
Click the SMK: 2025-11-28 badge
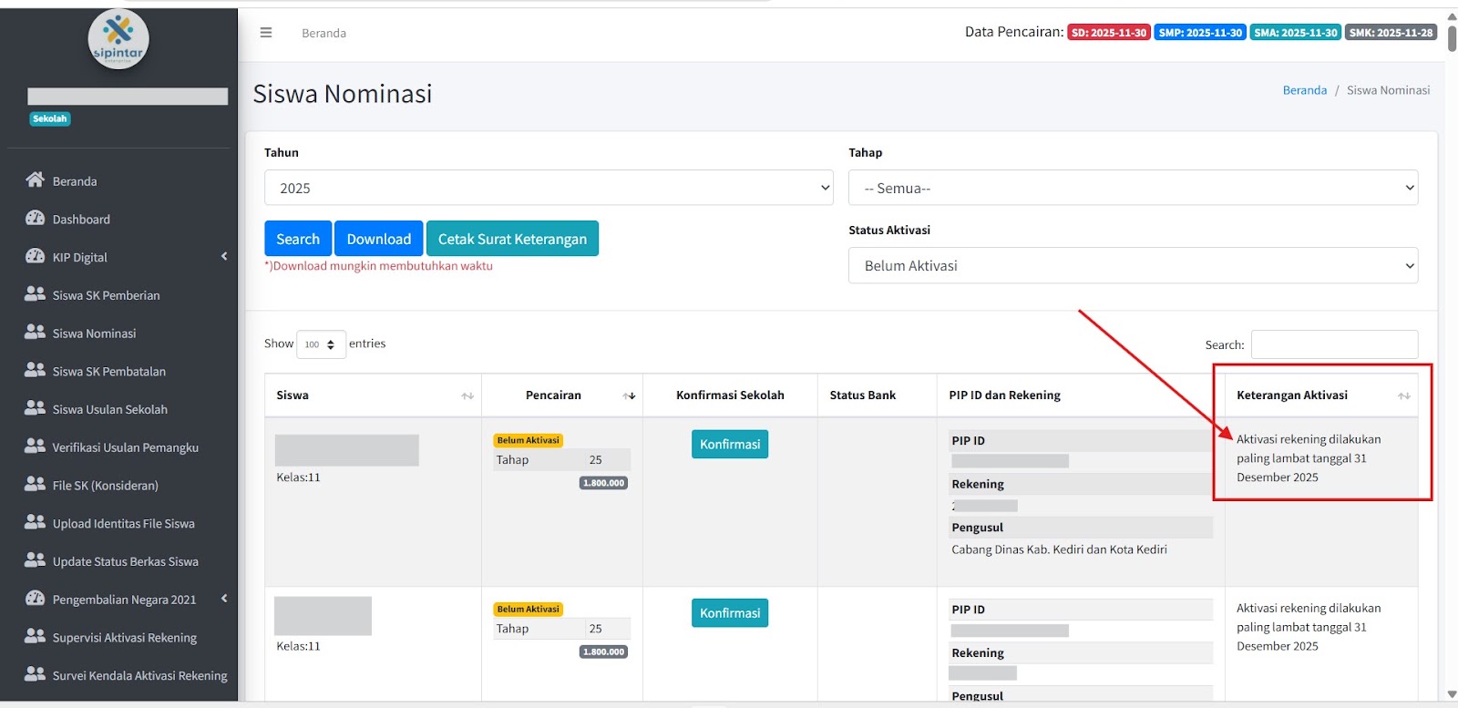[1391, 32]
